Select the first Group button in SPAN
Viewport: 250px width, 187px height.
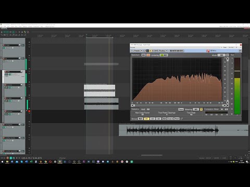(x=141, y=118)
